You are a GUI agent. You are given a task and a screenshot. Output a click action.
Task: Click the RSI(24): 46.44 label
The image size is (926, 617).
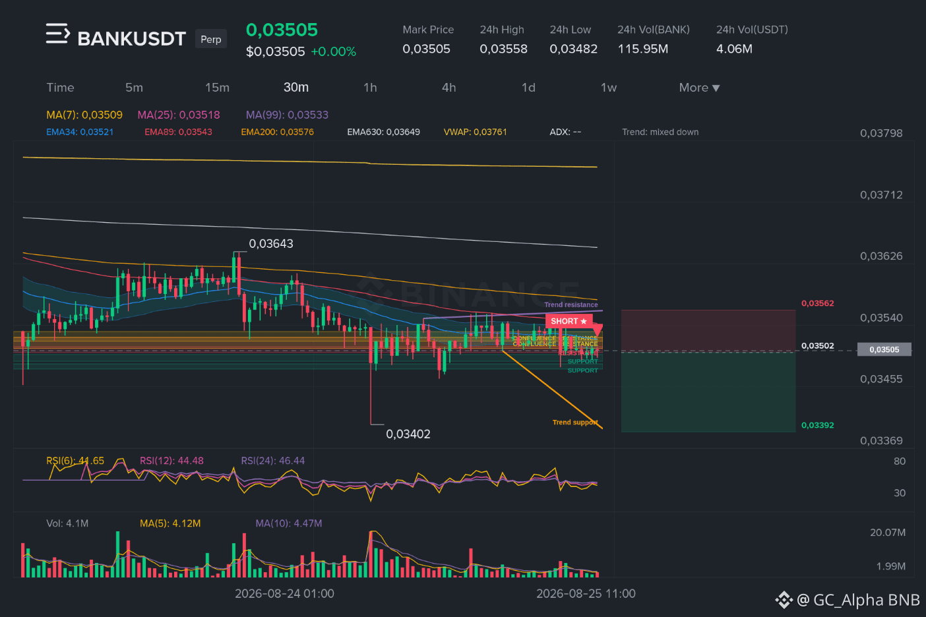click(x=273, y=461)
